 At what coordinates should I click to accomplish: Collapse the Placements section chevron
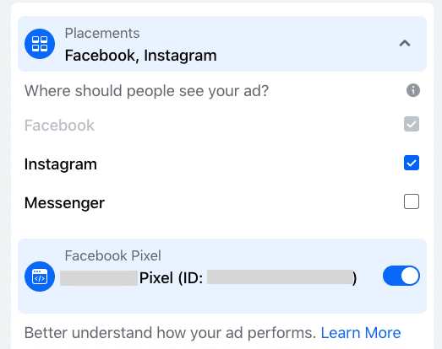[x=405, y=43]
